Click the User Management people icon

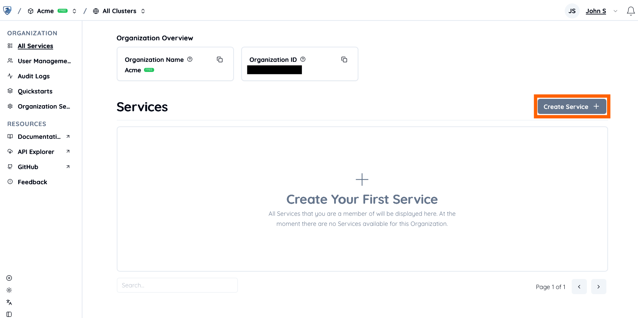point(10,61)
